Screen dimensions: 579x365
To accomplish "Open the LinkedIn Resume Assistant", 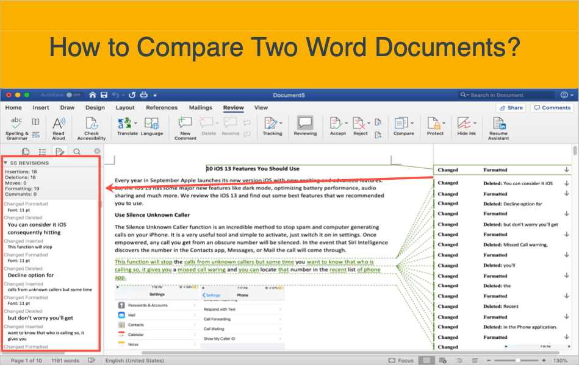I will 498,128.
